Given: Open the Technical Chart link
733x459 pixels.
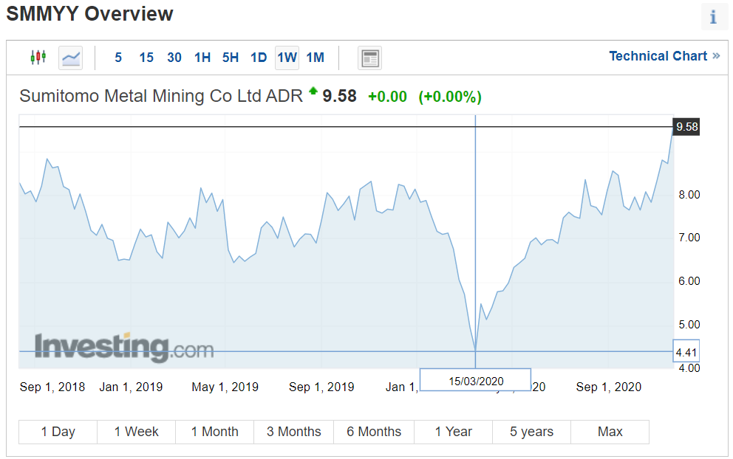Looking at the screenshot, I should [664, 56].
